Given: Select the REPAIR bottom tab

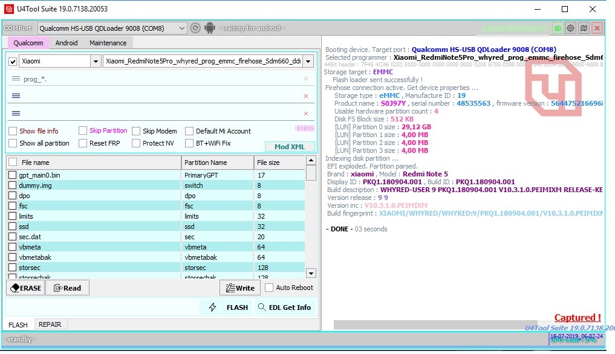Looking at the screenshot, I should pyautogui.click(x=50, y=324).
